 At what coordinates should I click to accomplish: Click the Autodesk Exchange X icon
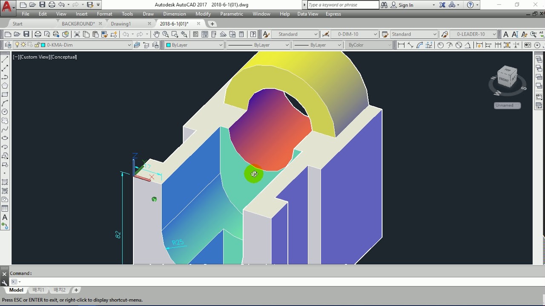442,5
